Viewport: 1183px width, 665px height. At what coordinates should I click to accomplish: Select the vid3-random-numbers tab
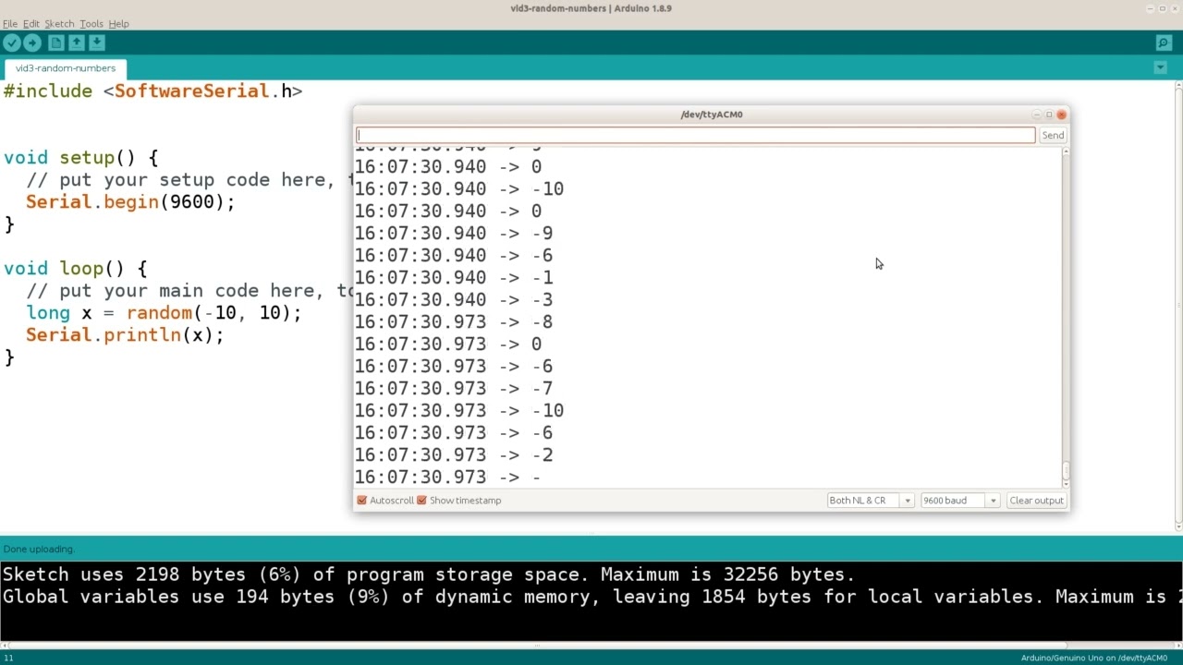[66, 68]
